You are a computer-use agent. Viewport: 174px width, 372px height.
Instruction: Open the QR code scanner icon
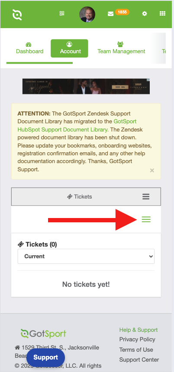click(62, 13)
